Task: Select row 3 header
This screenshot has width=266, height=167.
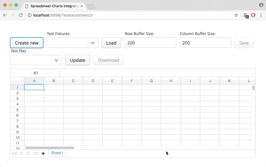Action: pos(17,99)
